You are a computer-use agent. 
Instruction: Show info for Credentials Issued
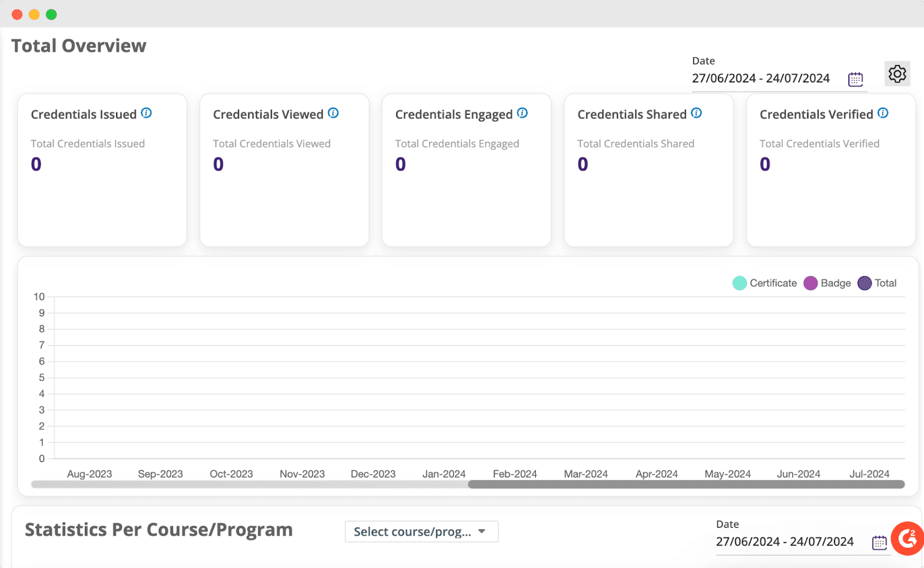[x=147, y=113]
